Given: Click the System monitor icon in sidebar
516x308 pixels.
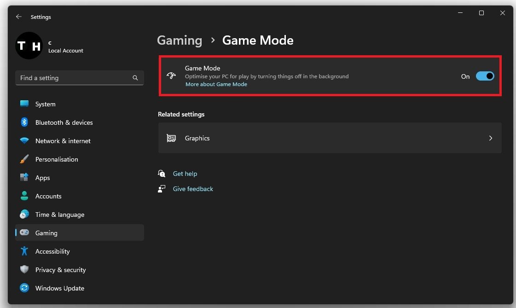Looking at the screenshot, I should coord(24,104).
